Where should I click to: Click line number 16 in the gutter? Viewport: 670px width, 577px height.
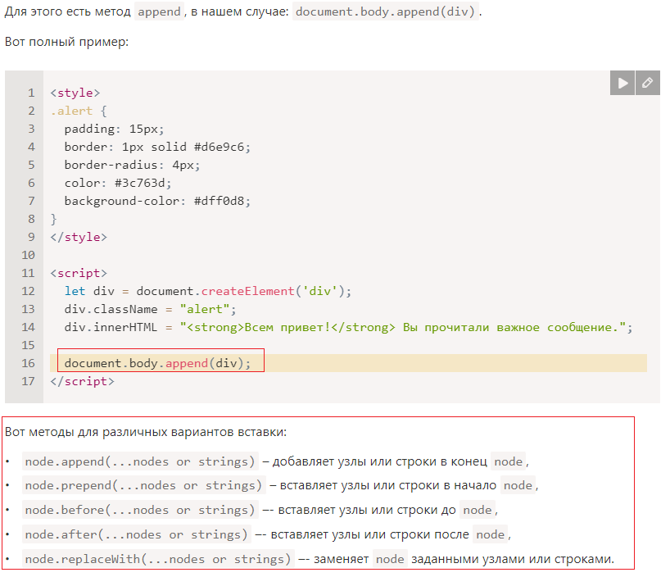[28, 363]
